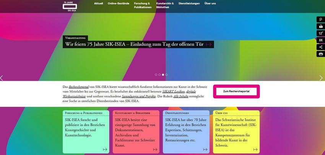This screenshot has width=325, height=155.
Task: Click the login padlock icon
Action: [321, 26]
